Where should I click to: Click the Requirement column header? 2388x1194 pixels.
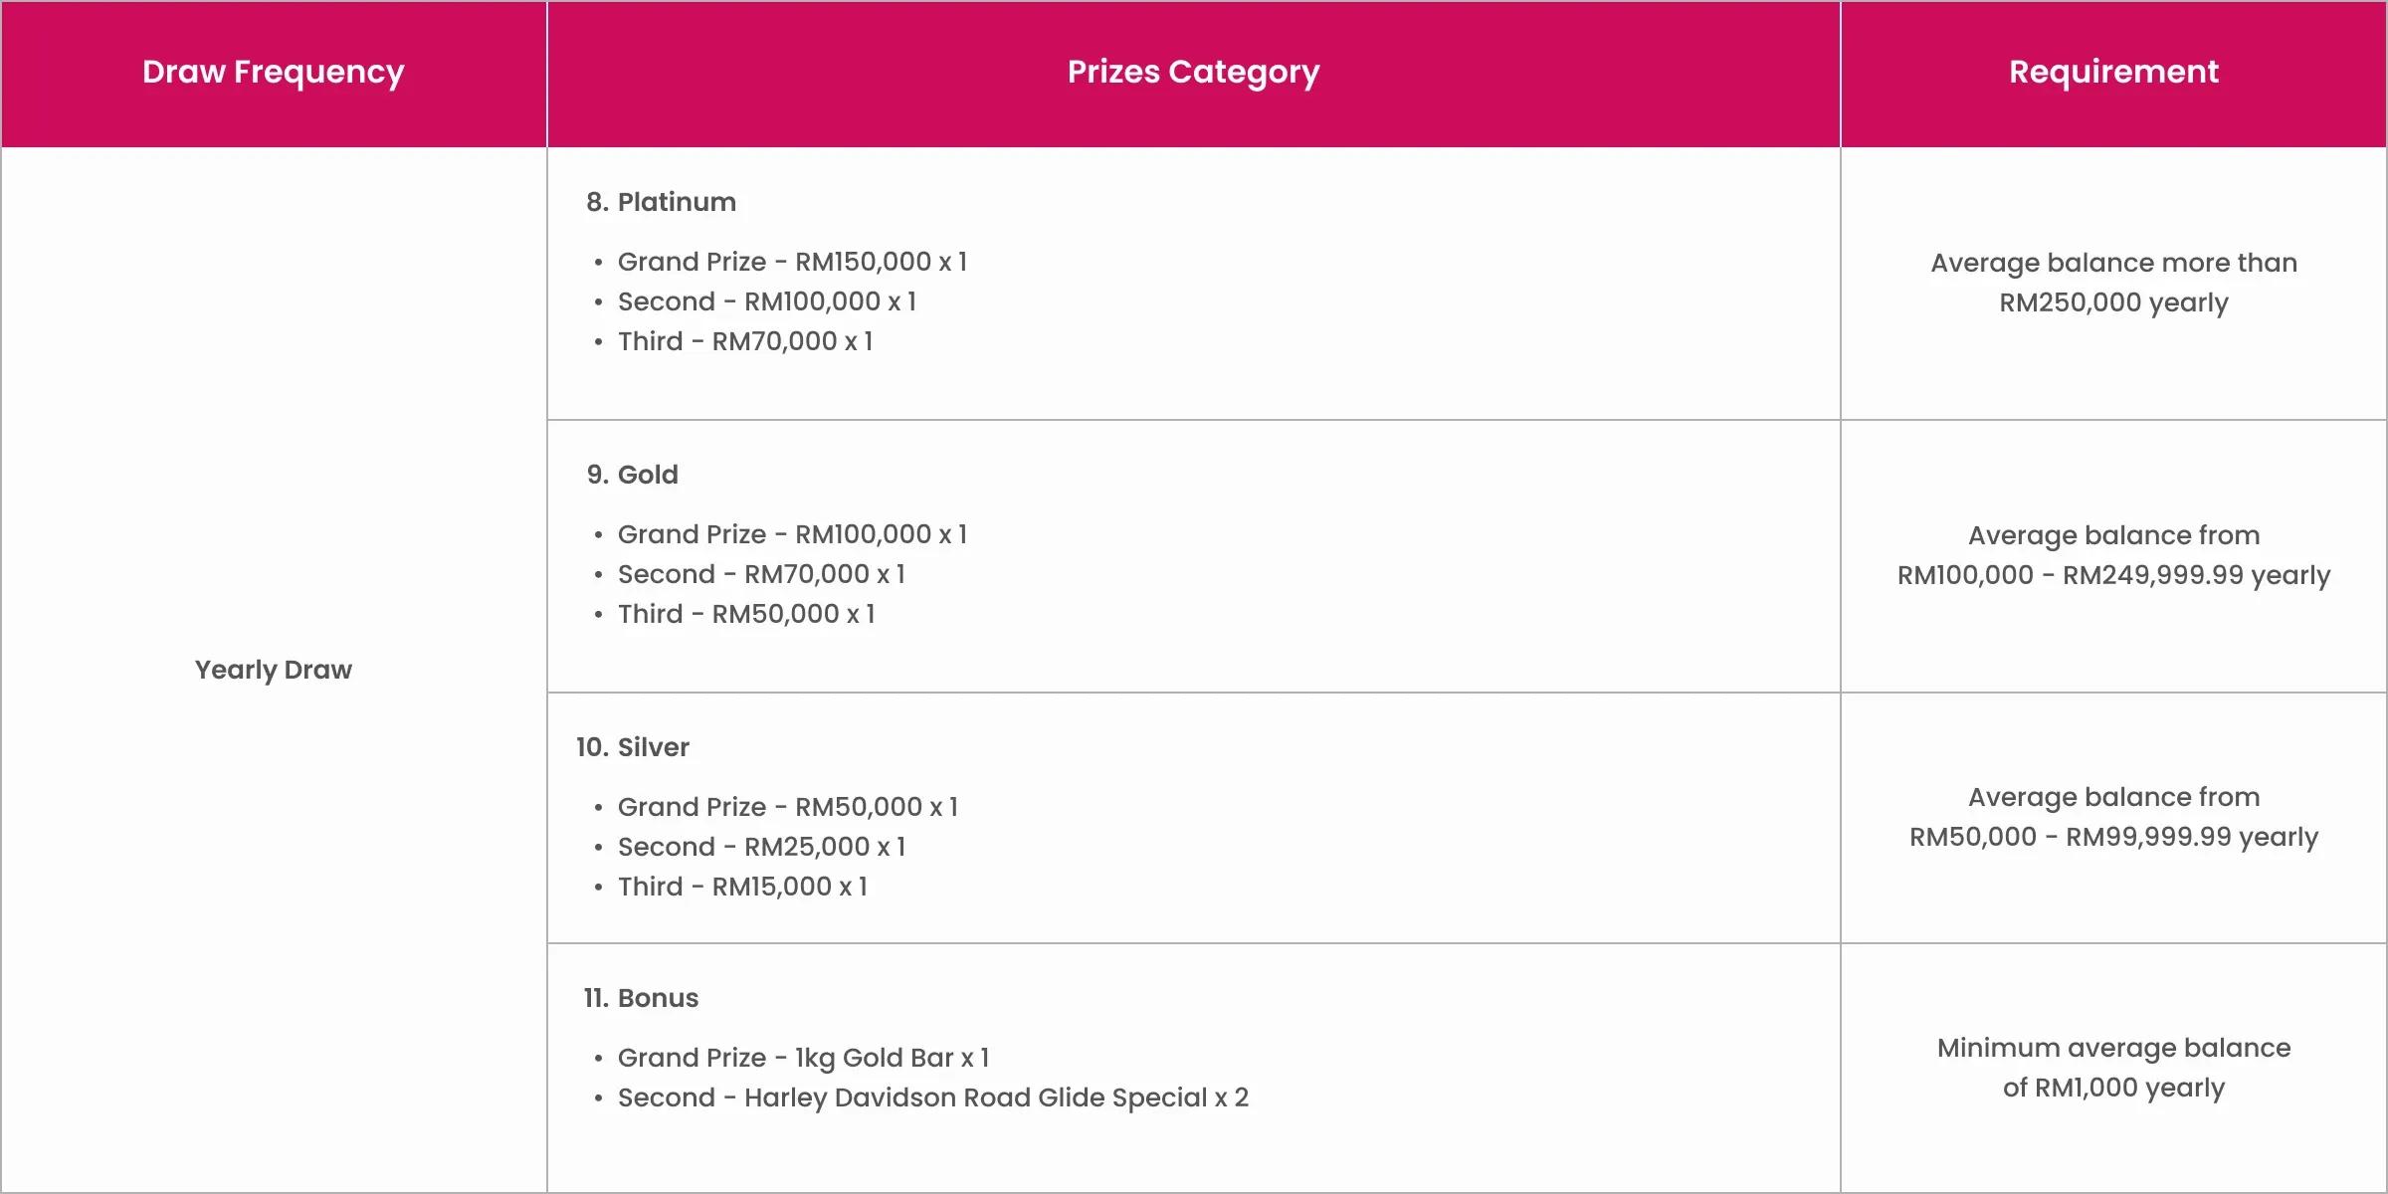click(x=2113, y=72)
